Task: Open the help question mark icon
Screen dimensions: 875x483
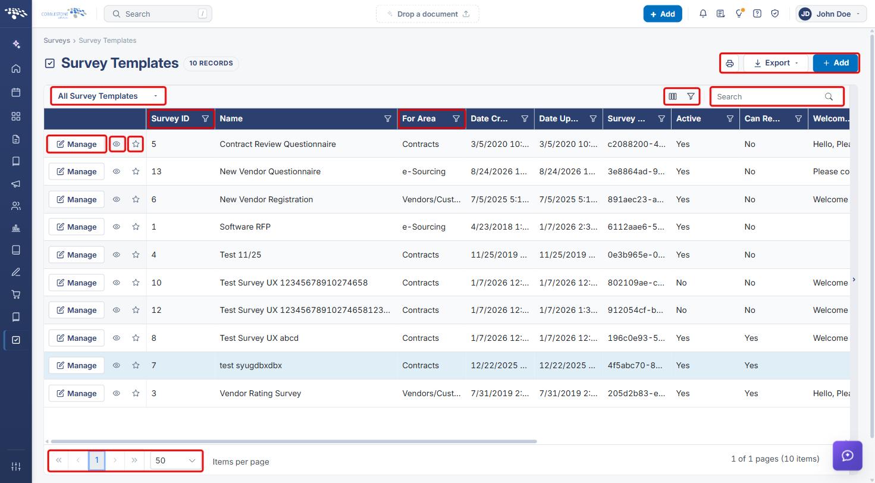Action: pos(757,14)
